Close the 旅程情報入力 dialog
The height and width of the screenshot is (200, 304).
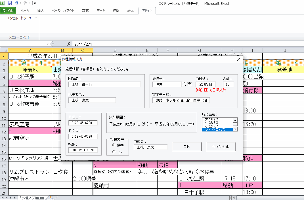pyautogui.click(x=239, y=59)
